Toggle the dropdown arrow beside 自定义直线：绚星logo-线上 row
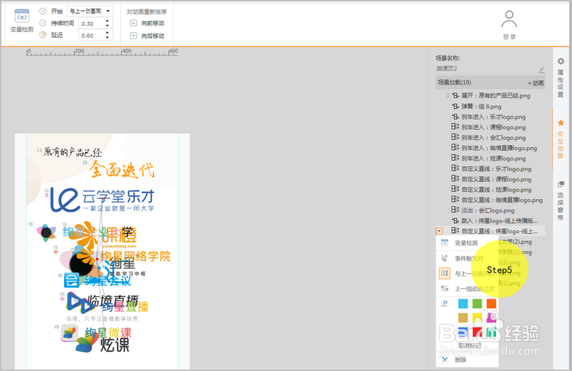This screenshot has height=371, width=572. click(439, 231)
